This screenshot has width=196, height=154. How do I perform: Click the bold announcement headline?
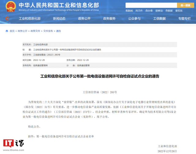pos(100,76)
